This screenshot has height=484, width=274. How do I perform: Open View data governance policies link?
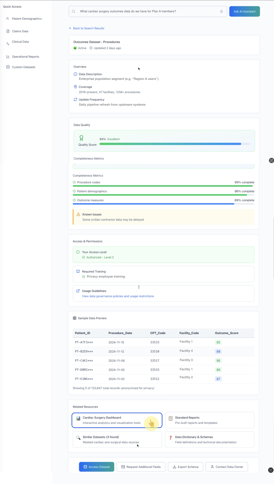tap(118, 296)
